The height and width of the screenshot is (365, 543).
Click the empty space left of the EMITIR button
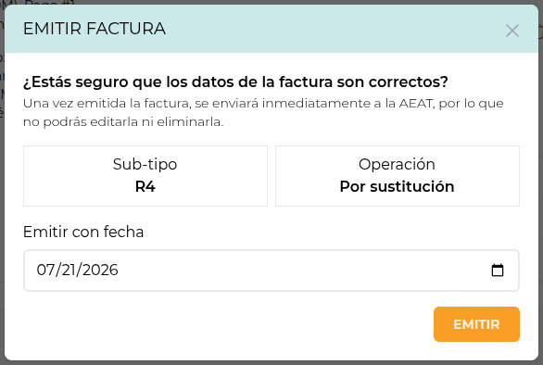tap(229, 324)
